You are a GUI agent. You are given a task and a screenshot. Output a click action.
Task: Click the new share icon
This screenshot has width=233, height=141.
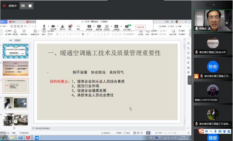pyautogui.click(x=89, y=27)
